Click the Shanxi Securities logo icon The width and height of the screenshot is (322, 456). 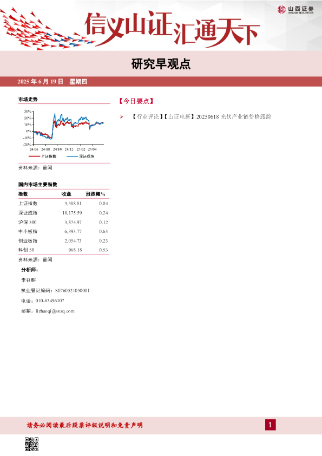click(281, 10)
